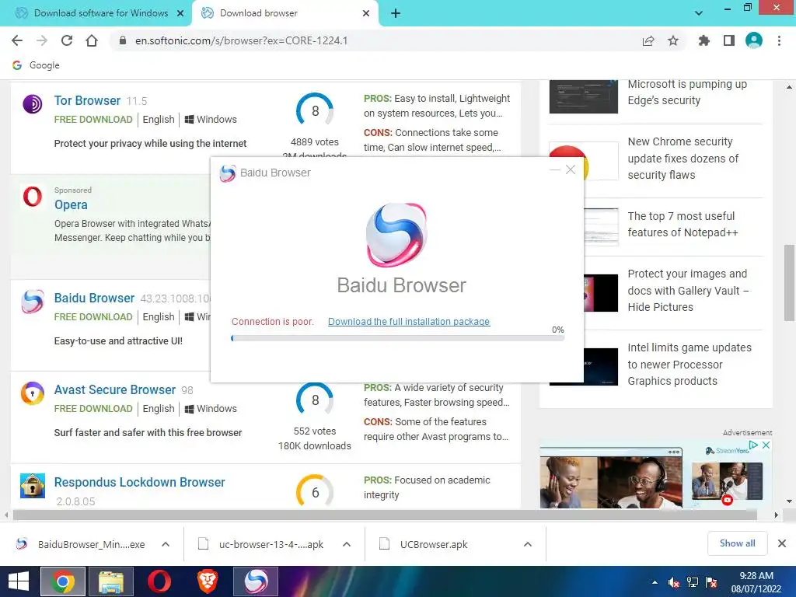The width and height of the screenshot is (796, 597).
Task: Open a new tab with the plus button
Action: pyautogui.click(x=396, y=13)
